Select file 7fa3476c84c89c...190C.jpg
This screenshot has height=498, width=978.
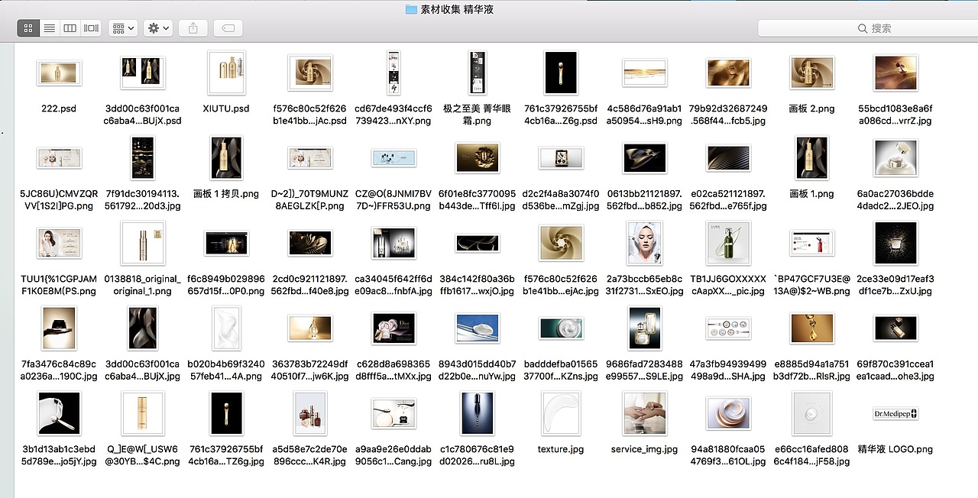59,328
